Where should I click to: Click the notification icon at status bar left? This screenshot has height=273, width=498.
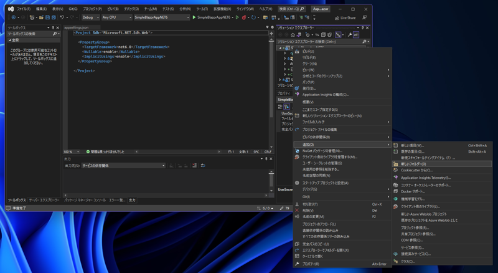[8, 208]
